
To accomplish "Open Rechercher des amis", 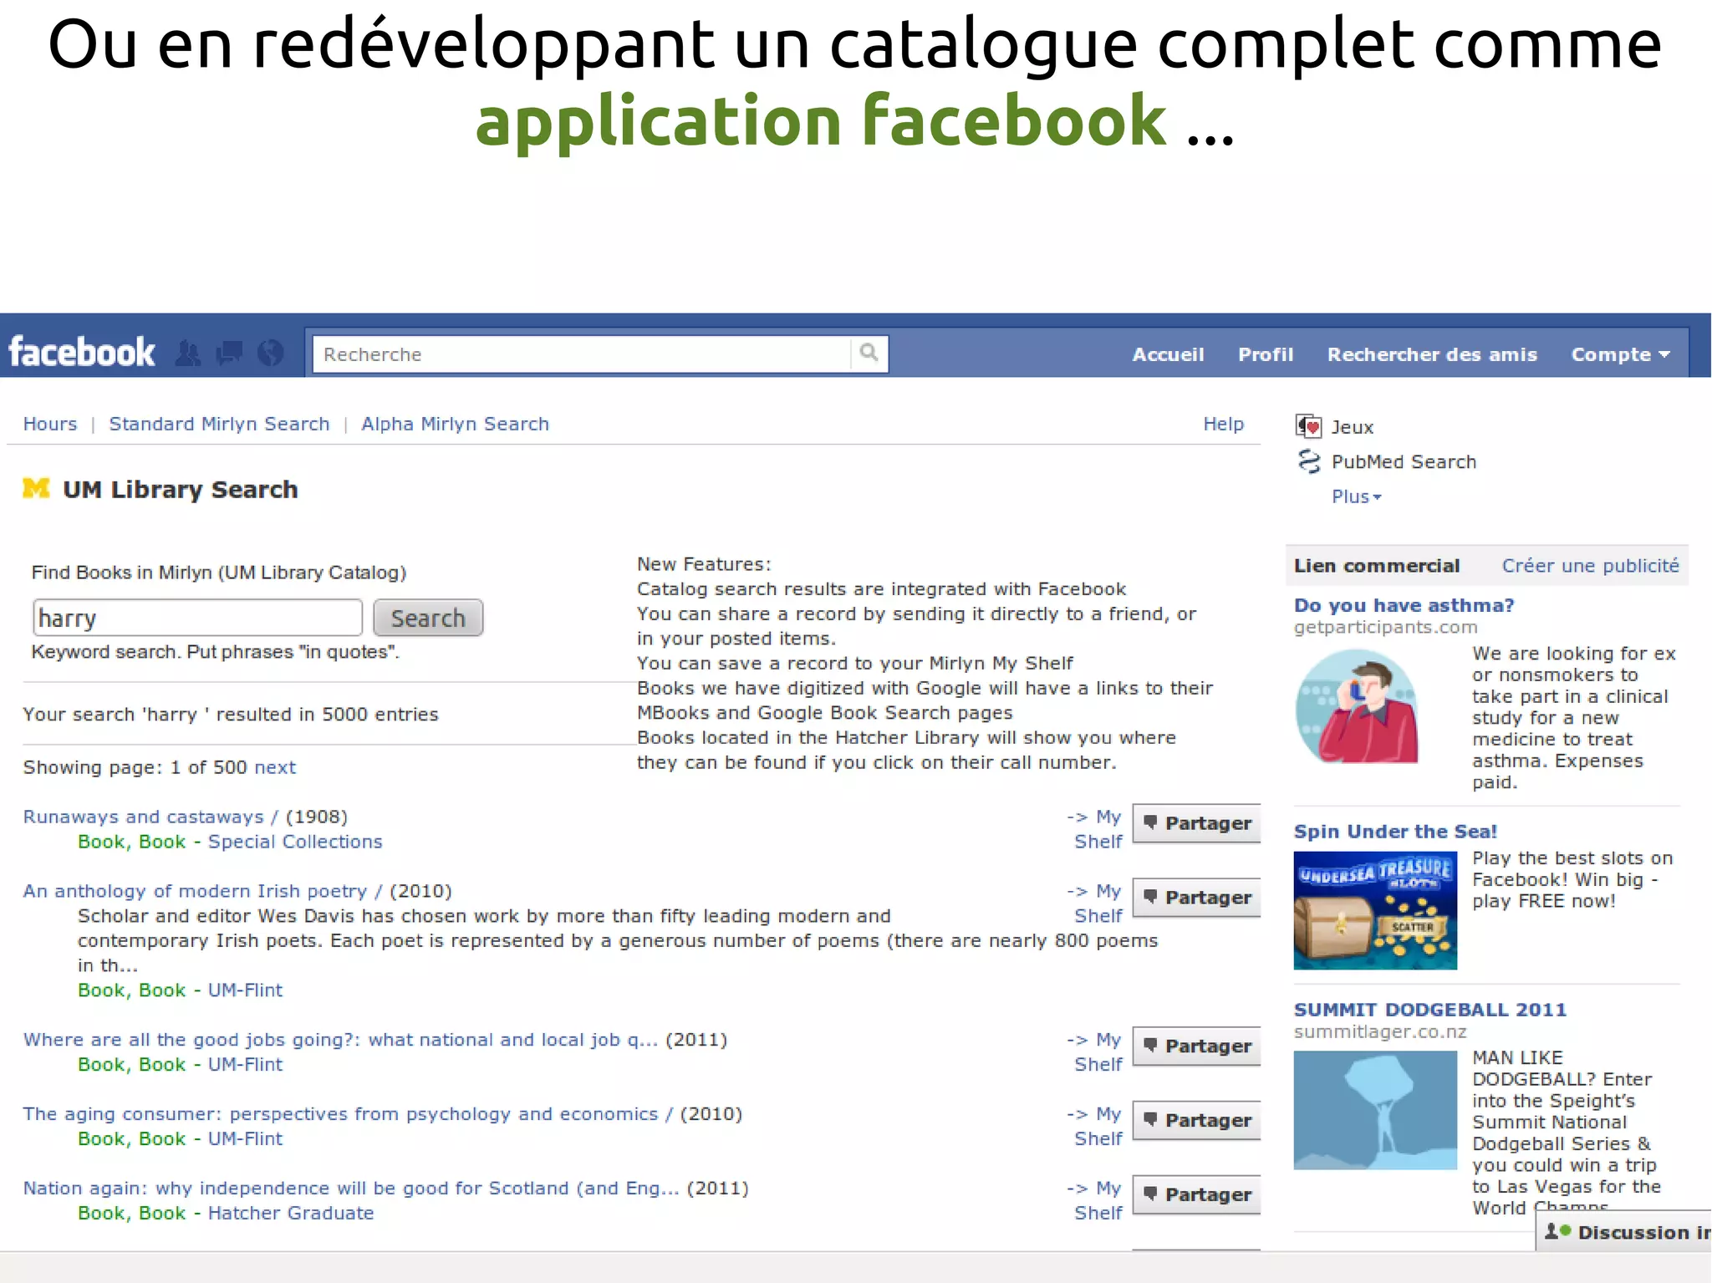I will pos(1432,354).
